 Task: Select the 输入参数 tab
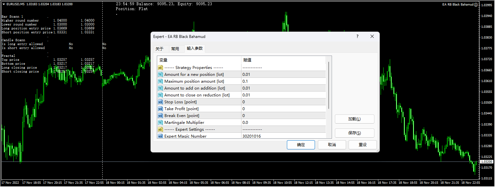[x=195, y=49]
